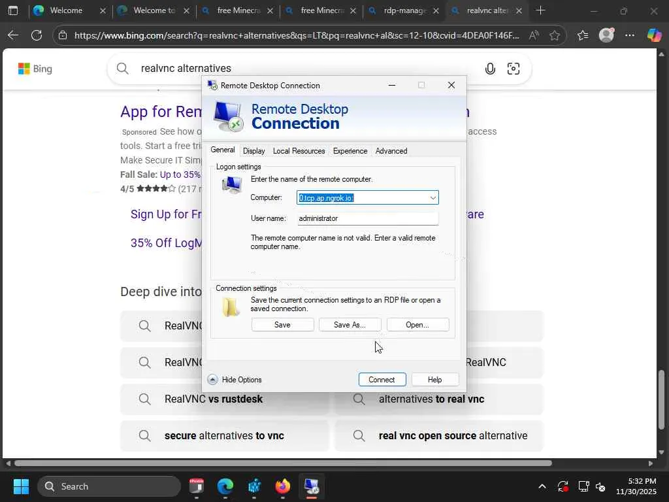The image size is (669, 502).
Task: Switch to rdp-manager browser tab
Action: 404,10
